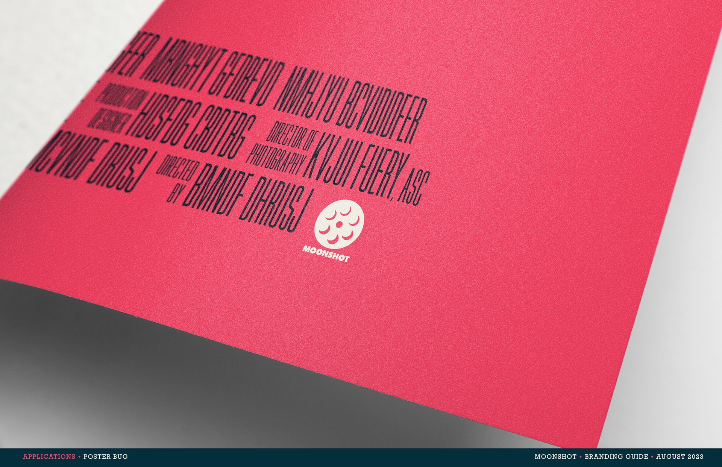This screenshot has width=722, height=467.
Task: Click the Moonshot film reel logo
Action: pyautogui.click(x=339, y=224)
